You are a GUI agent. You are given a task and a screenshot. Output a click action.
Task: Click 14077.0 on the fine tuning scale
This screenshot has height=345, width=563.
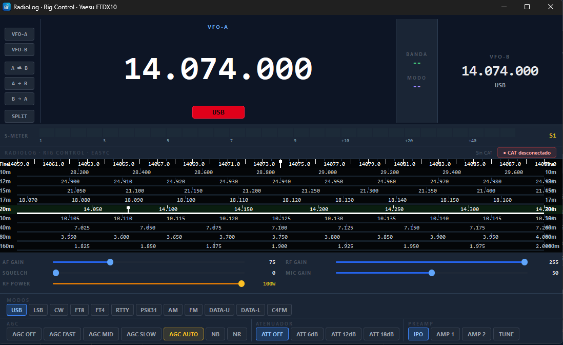click(334, 164)
